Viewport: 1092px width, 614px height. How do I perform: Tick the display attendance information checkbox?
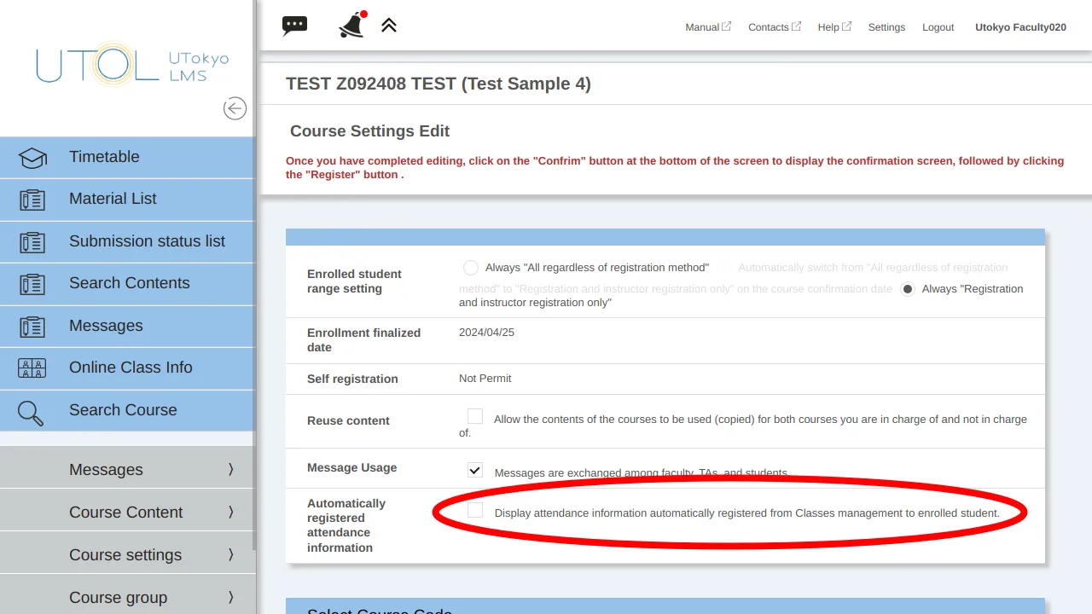tap(475, 510)
